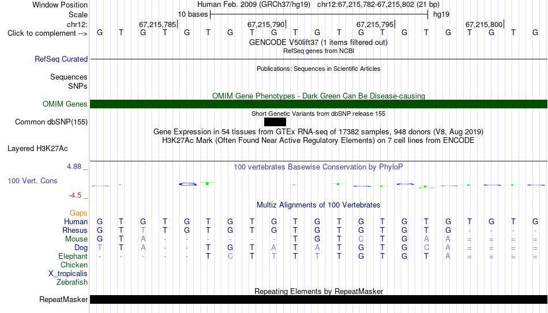
Task: Click the RepeatMasker track label
Action: [x=63, y=299]
